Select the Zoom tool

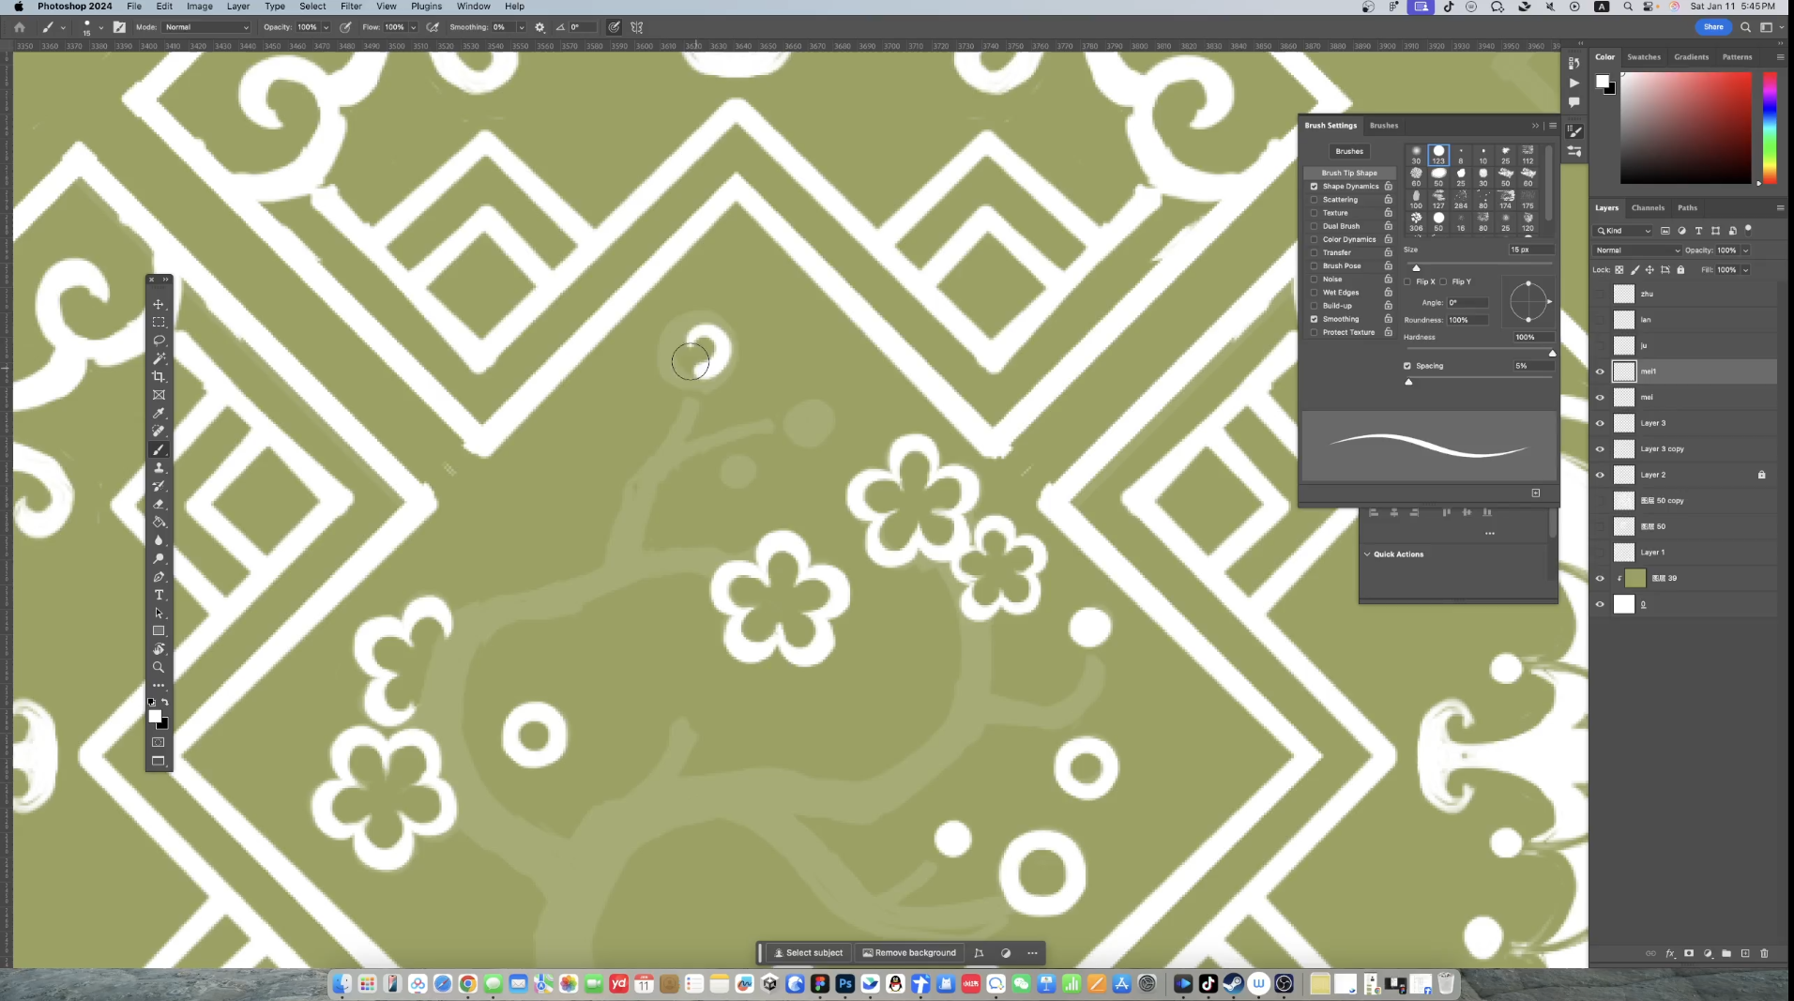pyautogui.click(x=159, y=668)
